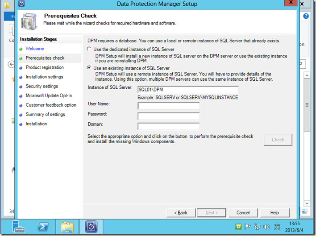The width and height of the screenshot is (316, 236).
Task: Click the Help button
Action: (274, 213)
